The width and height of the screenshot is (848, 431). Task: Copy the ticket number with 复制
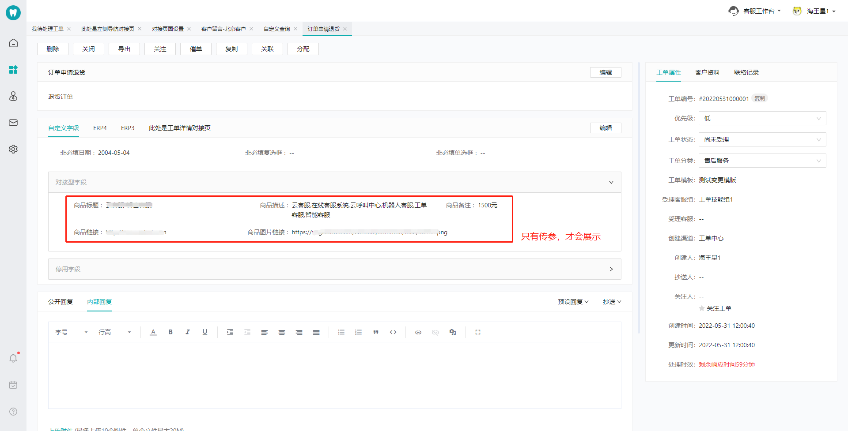pos(760,98)
